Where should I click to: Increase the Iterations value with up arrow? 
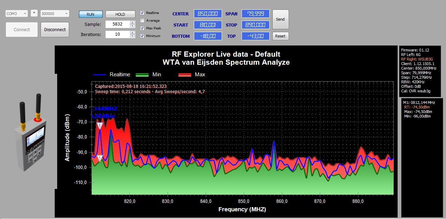click(x=132, y=33)
